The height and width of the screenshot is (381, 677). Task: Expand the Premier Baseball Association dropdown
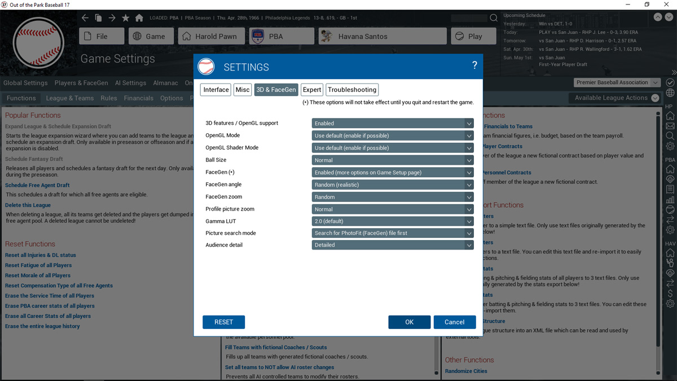[617, 82]
